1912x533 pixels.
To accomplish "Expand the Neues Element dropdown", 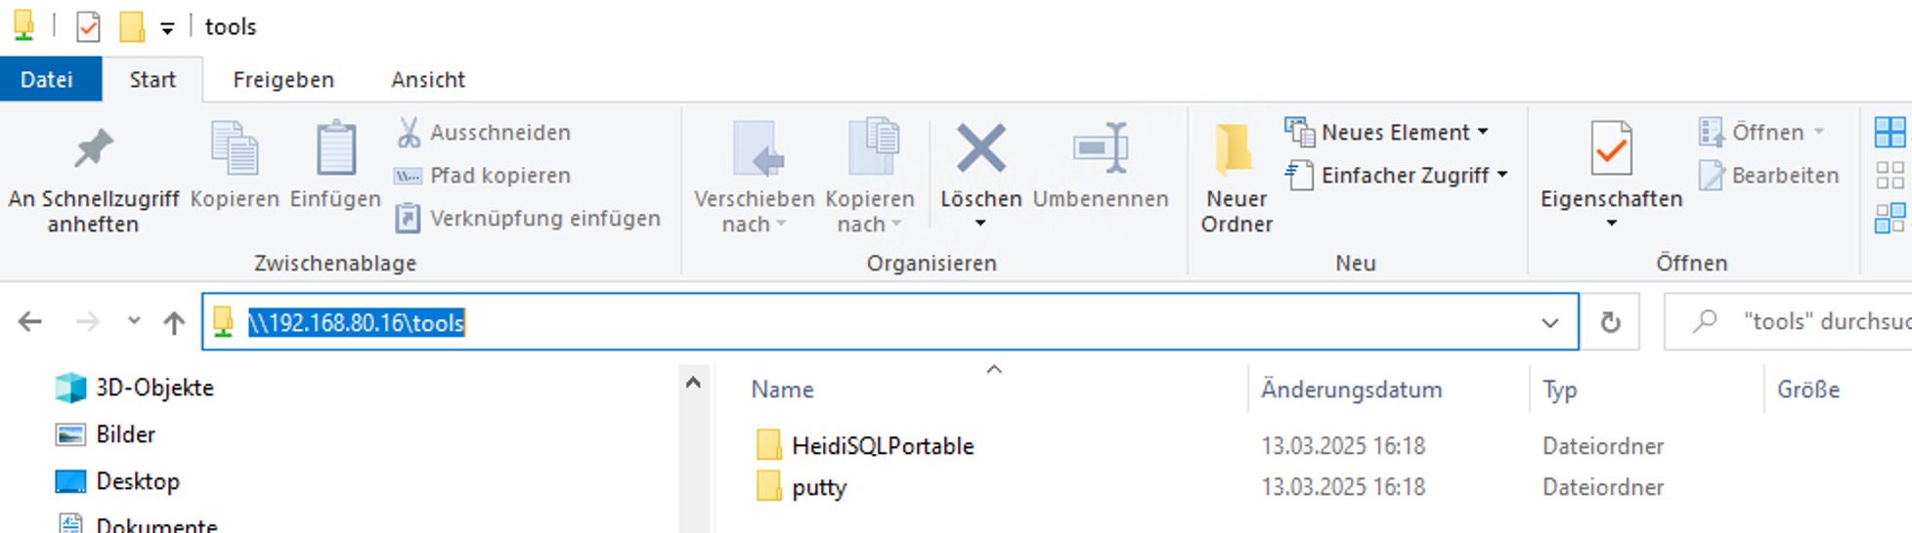I will click(1484, 132).
